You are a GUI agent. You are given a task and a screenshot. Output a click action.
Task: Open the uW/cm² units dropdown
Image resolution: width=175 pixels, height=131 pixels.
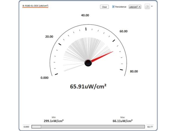[135, 7]
